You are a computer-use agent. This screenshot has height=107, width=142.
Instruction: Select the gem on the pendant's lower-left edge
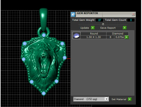[x=32, y=82]
